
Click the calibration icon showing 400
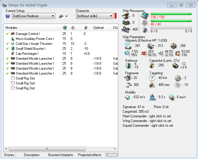[x=126, y=29]
